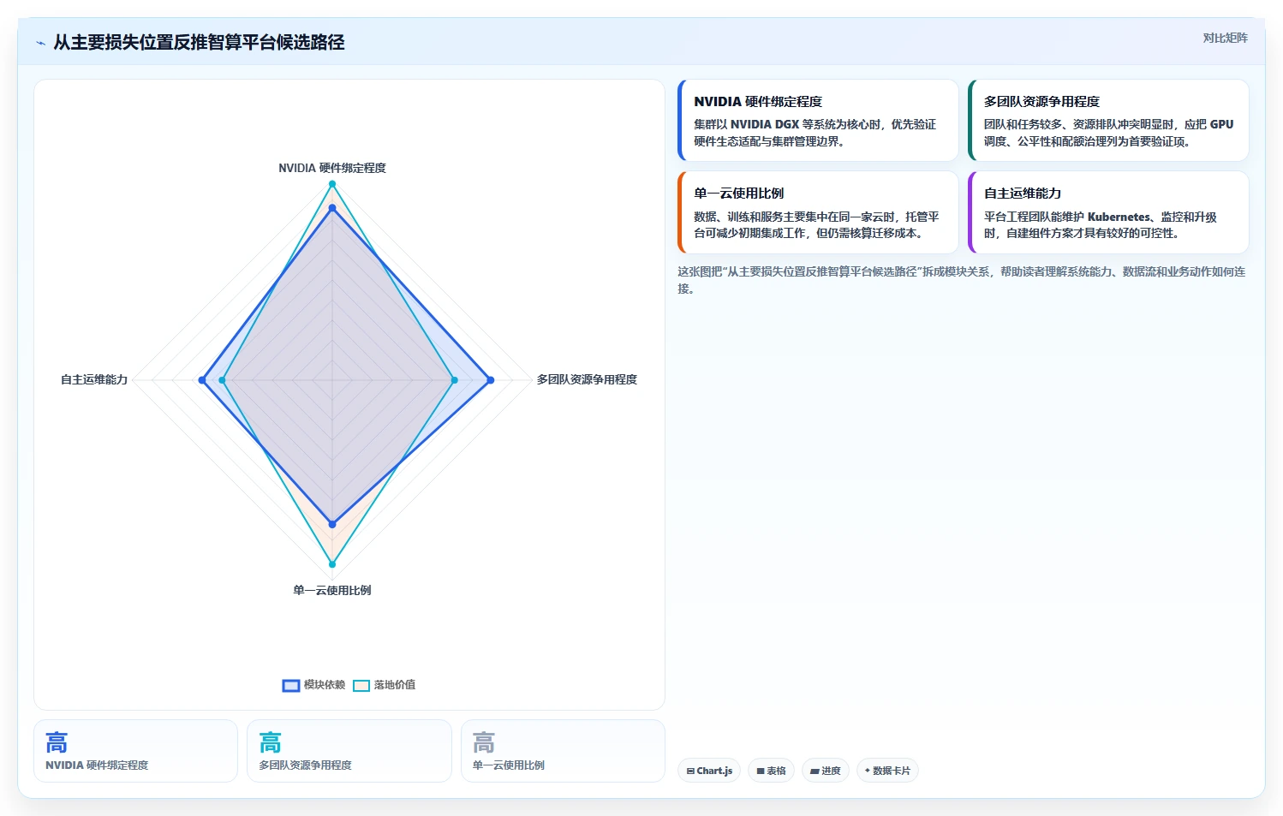Click the 落地价值 point on the NVIDIA 硬件绑定程度 axis
Viewport: 1283px width, 816px height.
[332, 184]
